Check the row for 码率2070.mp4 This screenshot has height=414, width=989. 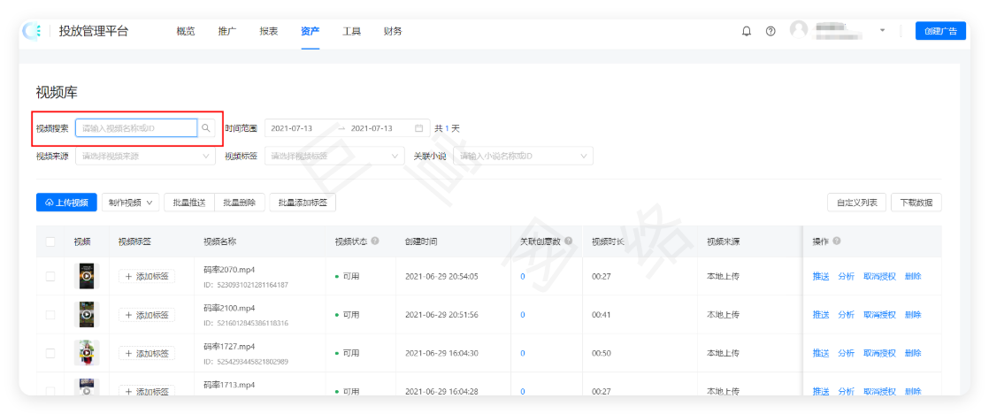(50, 276)
